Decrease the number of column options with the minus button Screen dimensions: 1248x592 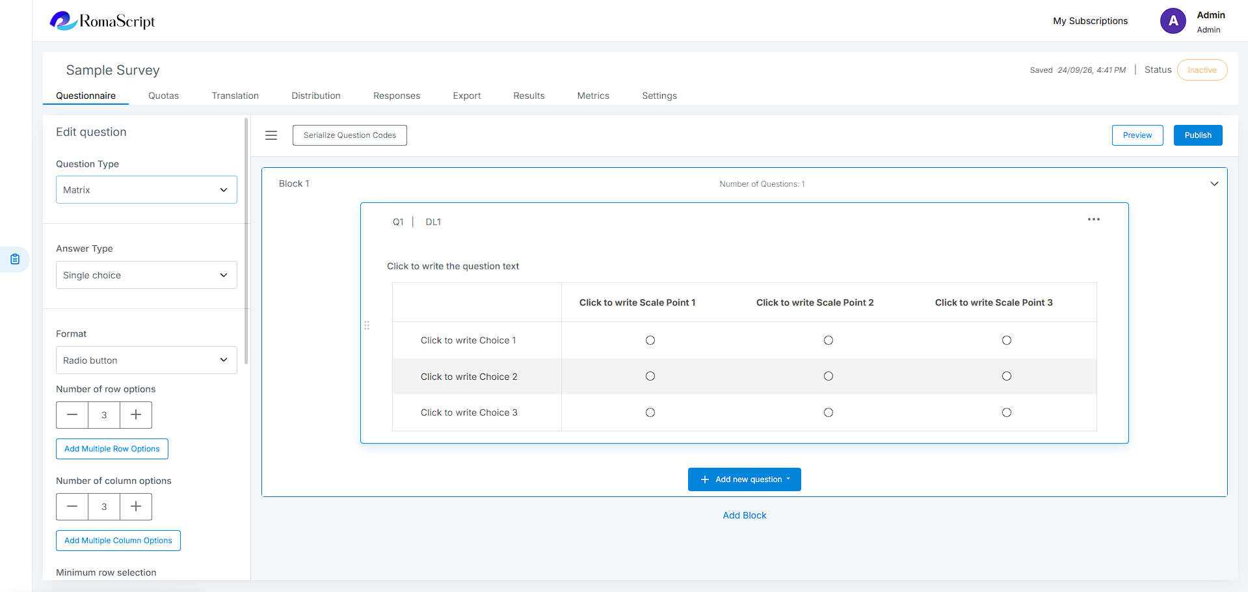tap(72, 507)
